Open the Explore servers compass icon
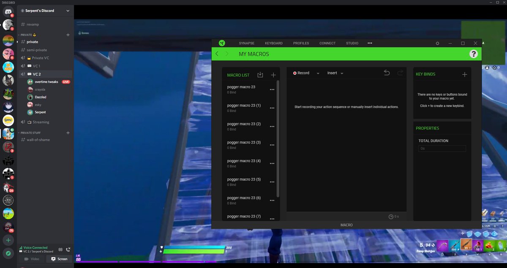Image resolution: width=507 pixels, height=268 pixels. pyautogui.click(x=8, y=253)
